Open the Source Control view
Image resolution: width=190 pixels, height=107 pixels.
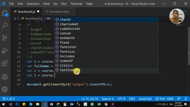click(x=5, y=38)
